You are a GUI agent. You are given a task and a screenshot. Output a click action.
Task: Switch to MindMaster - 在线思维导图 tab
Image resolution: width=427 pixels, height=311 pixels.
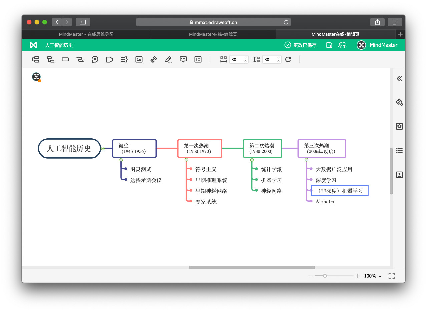(86, 34)
